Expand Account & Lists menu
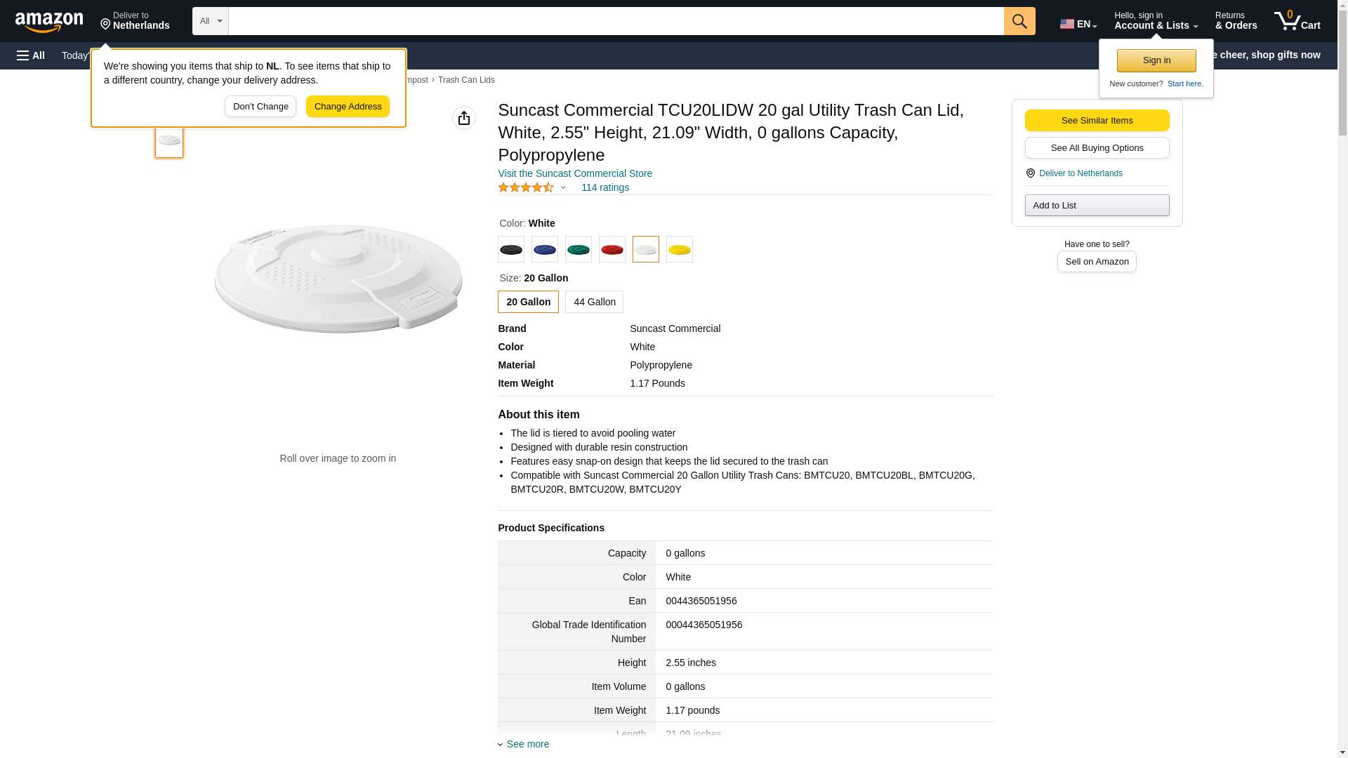The image size is (1348, 758). [x=1156, y=21]
